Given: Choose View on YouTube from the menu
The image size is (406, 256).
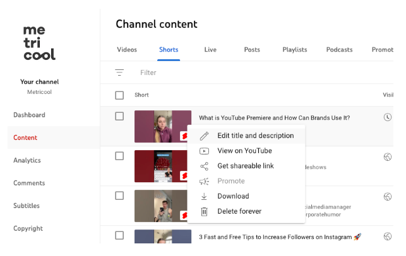Looking at the screenshot, I should tap(246, 151).
